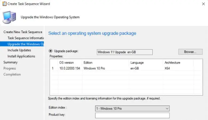
Task: Click the wizard clipboard icon in title bar
Action: pos(4,4)
